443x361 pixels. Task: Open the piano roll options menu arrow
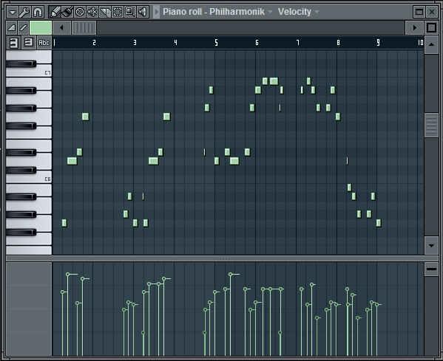click(x=13, y=12)
